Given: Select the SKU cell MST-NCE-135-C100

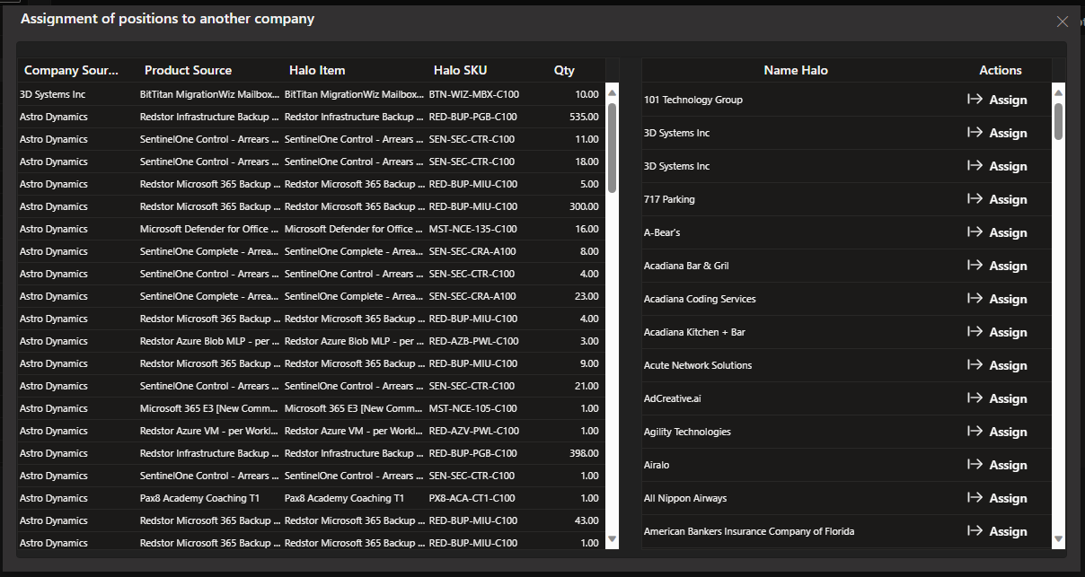Looking at the screenshot, I should (473, 229).
